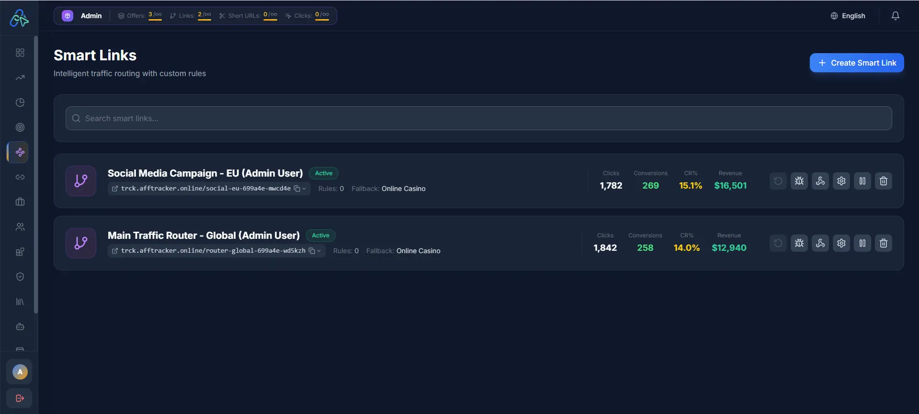Click the Offers quota indicator
The width and height of the screenshot is (919, 414).
140,16
